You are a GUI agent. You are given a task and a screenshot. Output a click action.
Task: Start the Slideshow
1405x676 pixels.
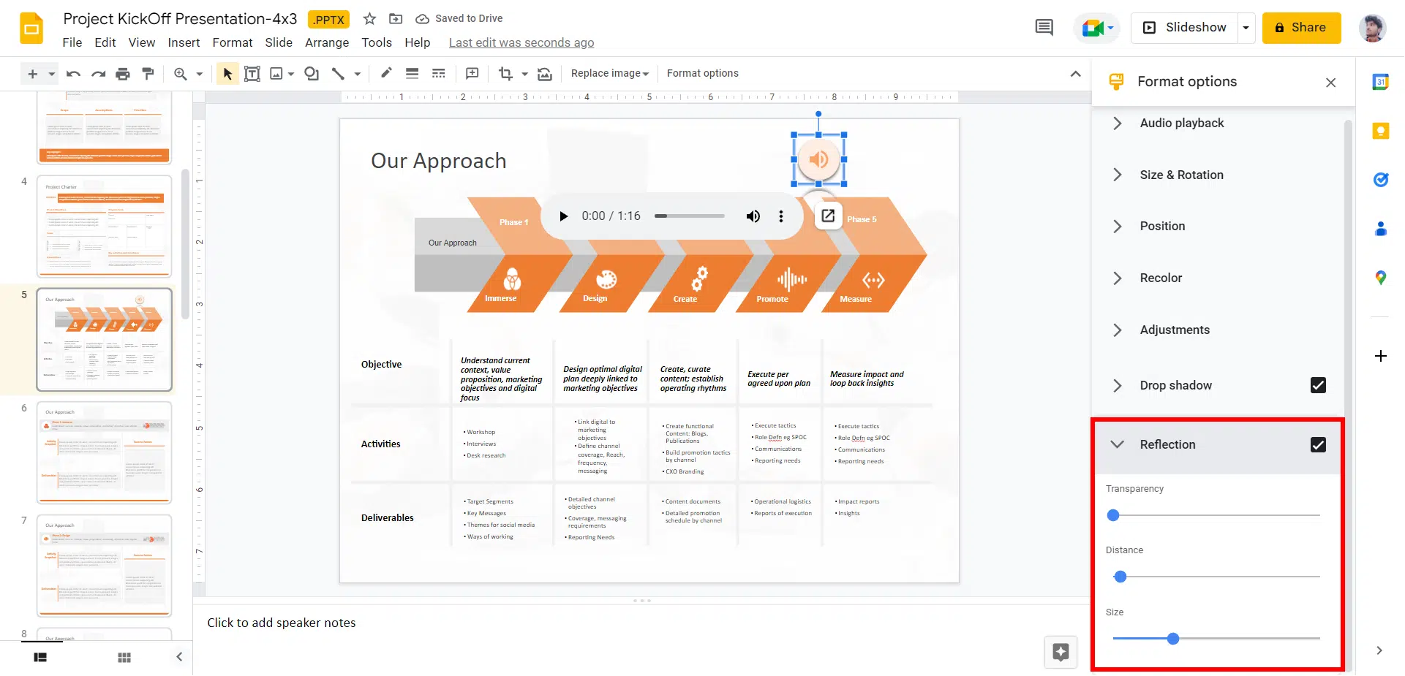[x=1185, y=28]
